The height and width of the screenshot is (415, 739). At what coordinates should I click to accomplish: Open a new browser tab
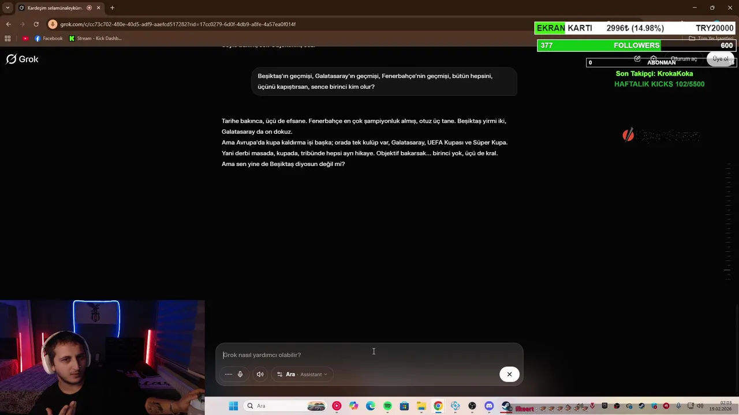pyautogui.click(x=112, y=8)
